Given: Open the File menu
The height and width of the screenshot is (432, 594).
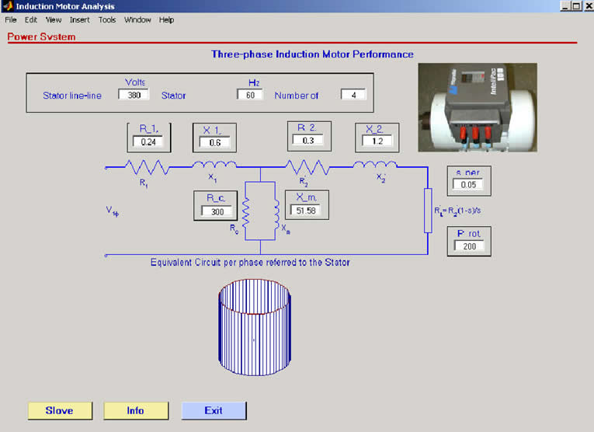Looking at the screenshot, I should click(x=11, y=19).
